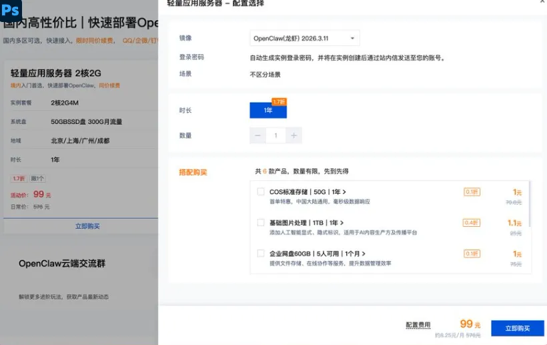
Task: Click the 搭配购买 orange heading
Action: tap(193, 172)
